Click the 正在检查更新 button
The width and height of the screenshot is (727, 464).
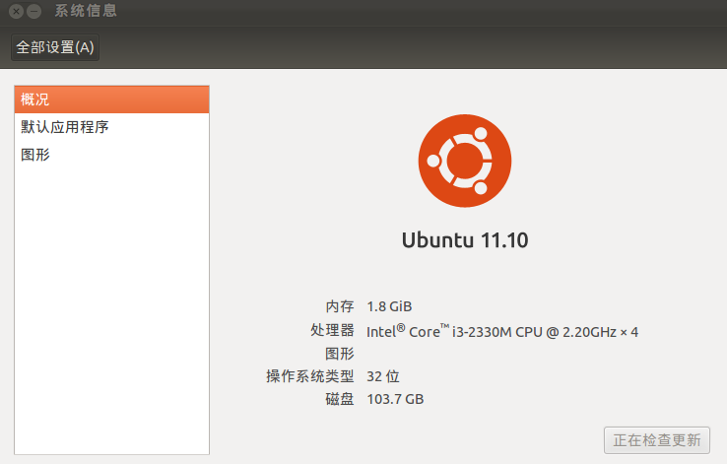point(656,440)
